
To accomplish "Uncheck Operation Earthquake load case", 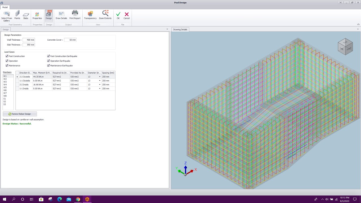I will pos(48,61).
